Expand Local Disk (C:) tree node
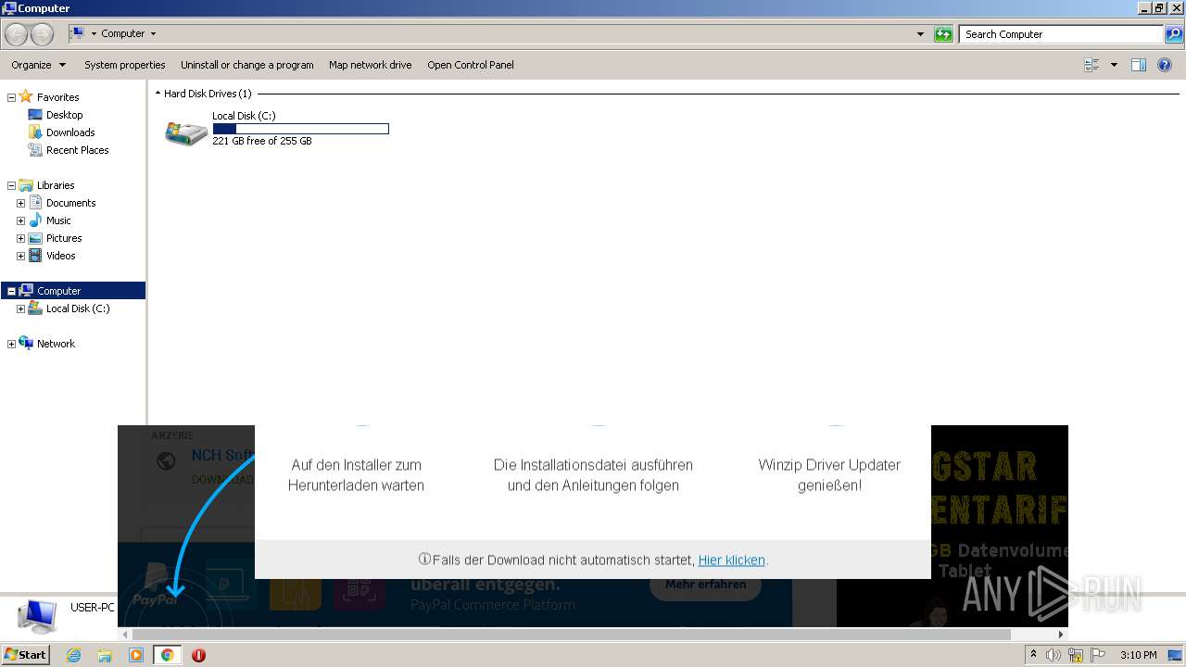 (x=20, y=308)
